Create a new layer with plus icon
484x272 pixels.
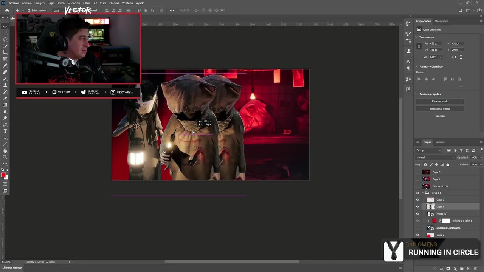pos(468,269)
